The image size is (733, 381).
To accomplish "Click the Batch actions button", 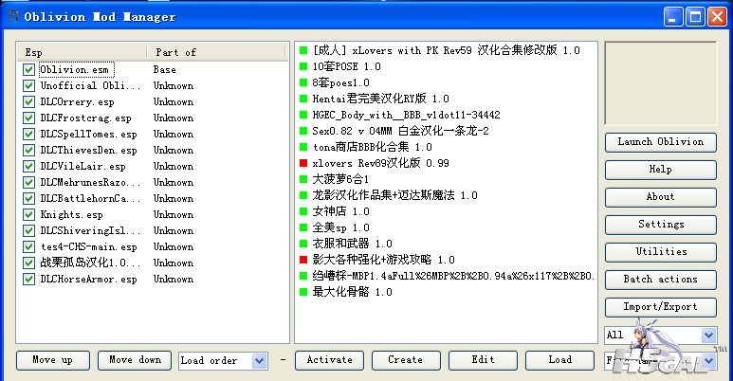I will pos(660,279).
